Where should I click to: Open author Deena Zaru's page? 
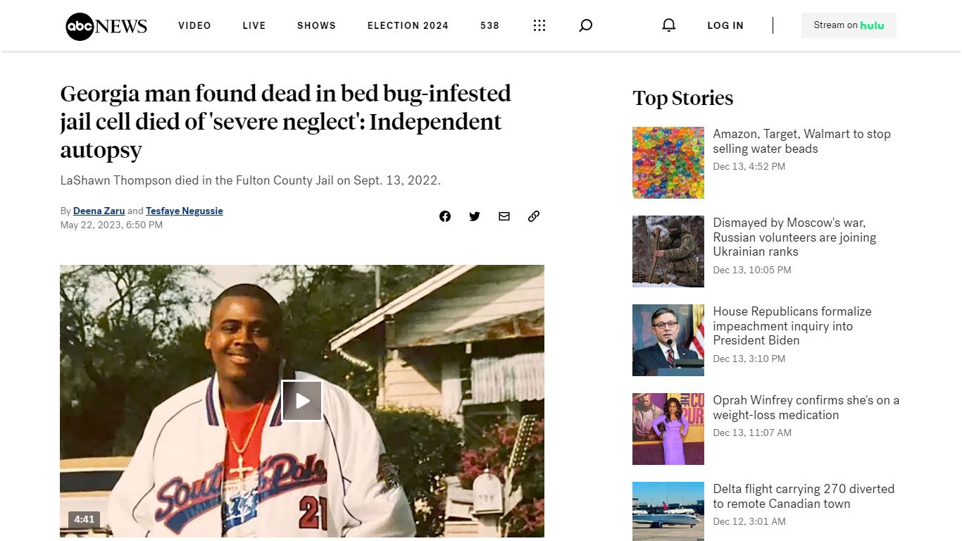pyautogui.click(x=99, y=211)
